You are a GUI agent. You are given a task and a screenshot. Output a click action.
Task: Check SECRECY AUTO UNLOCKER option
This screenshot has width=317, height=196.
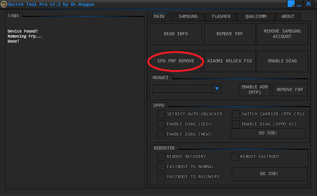coord(161,114)
